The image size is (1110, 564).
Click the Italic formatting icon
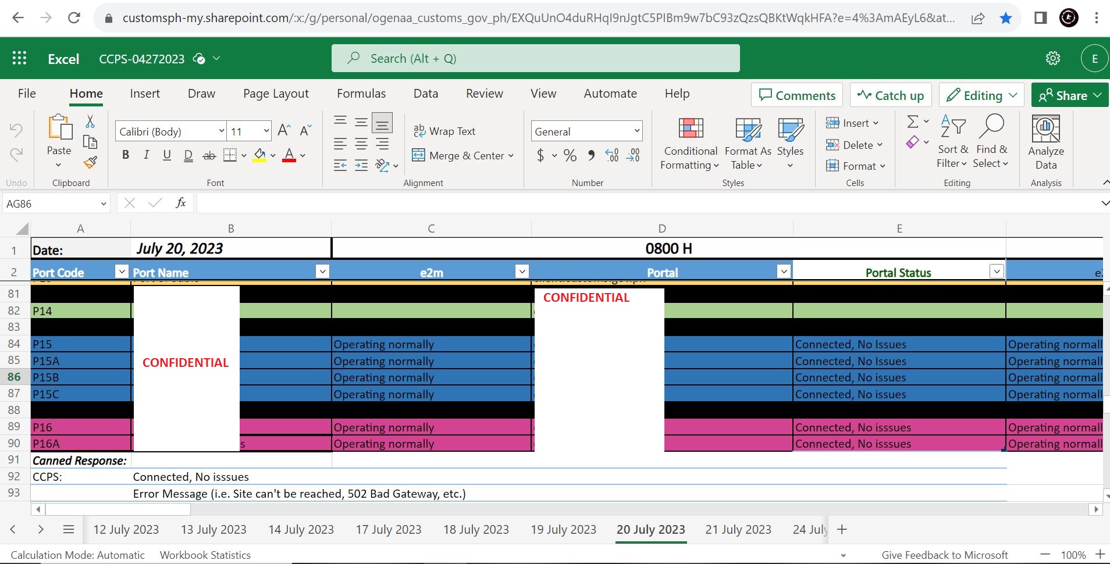(146, 155)
